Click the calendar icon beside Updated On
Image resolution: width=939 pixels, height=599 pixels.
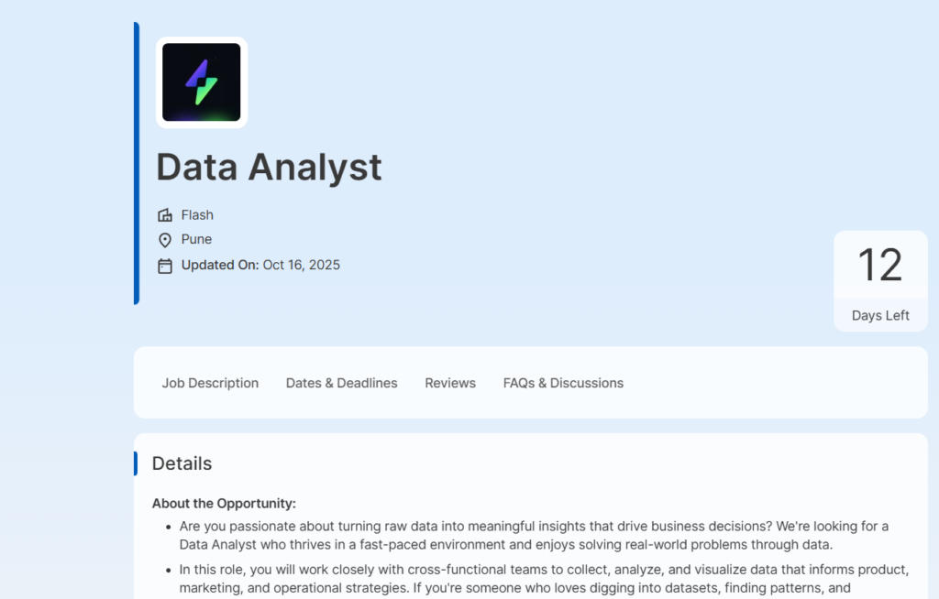(x=165, y=266)
